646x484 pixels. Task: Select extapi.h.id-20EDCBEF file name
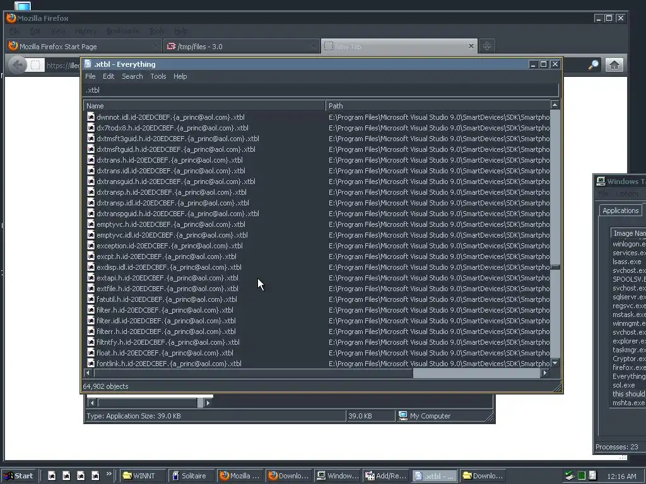(x=167, y=278)
